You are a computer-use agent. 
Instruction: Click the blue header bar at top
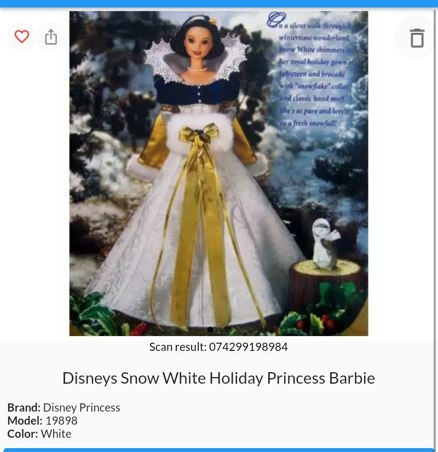(219, 3)
